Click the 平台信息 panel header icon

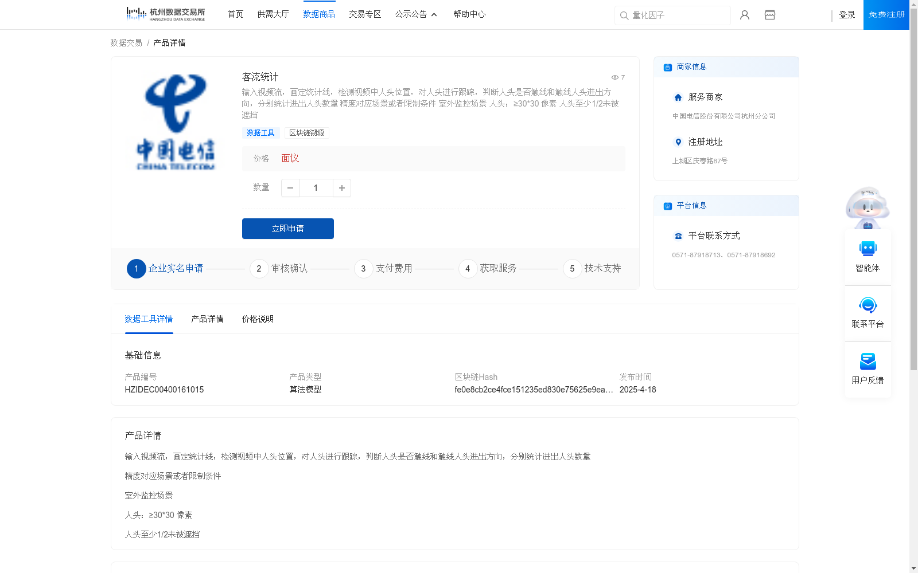(x=668, y=206)
